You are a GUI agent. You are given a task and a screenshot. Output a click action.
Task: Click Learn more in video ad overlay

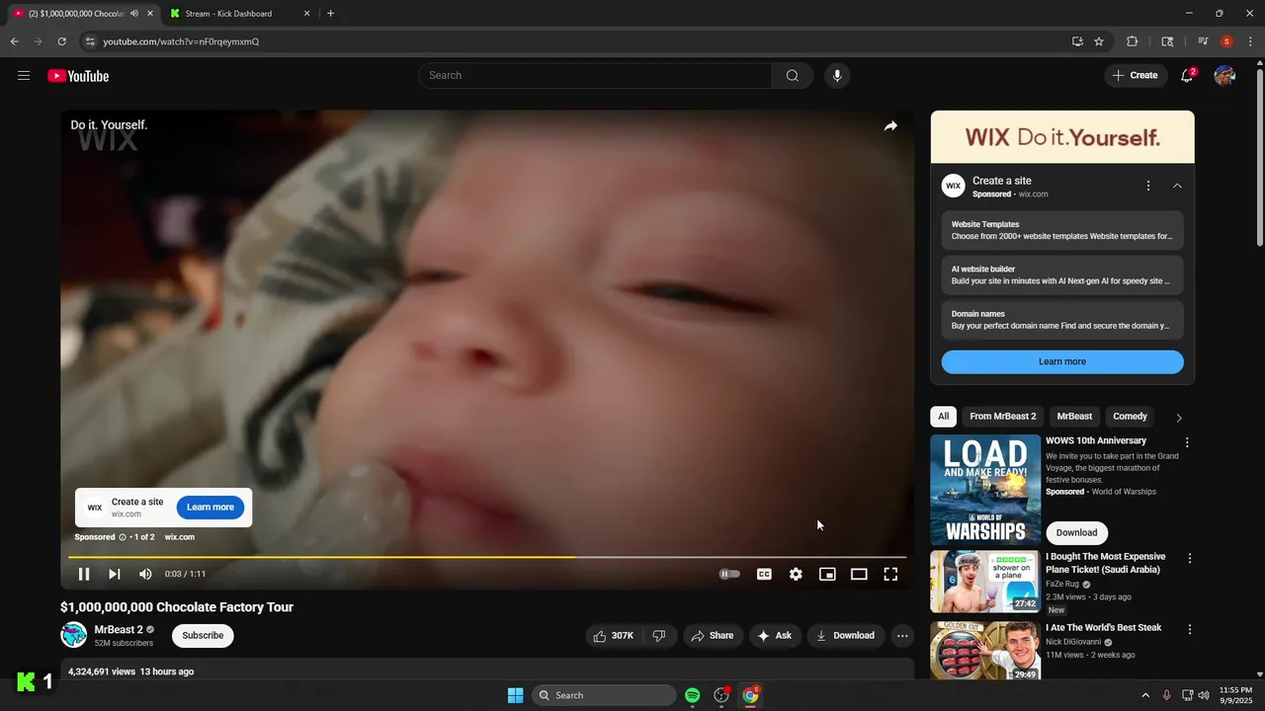point(211,508)
